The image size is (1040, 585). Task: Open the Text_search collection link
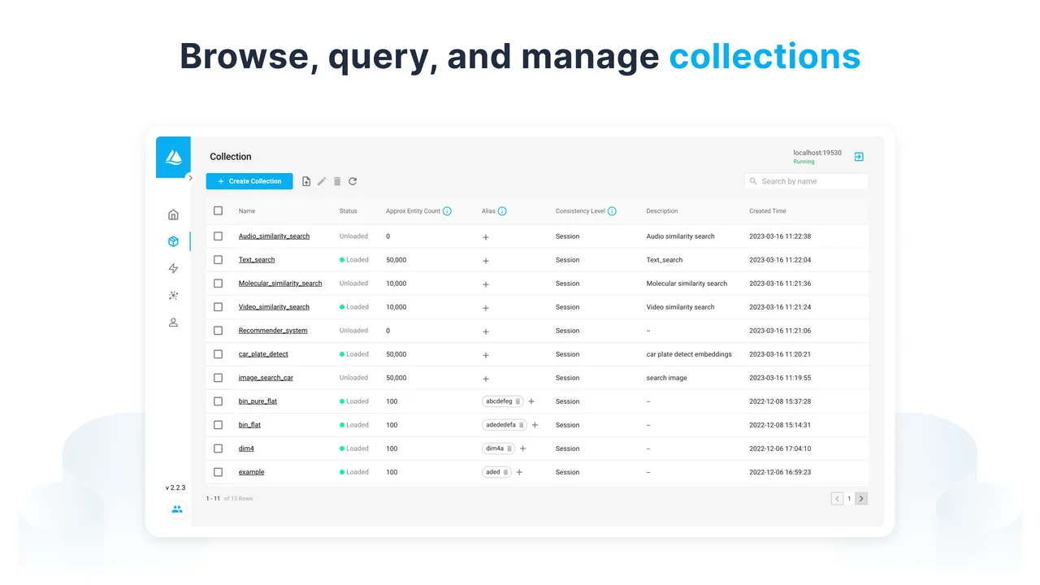coord(257,260)
